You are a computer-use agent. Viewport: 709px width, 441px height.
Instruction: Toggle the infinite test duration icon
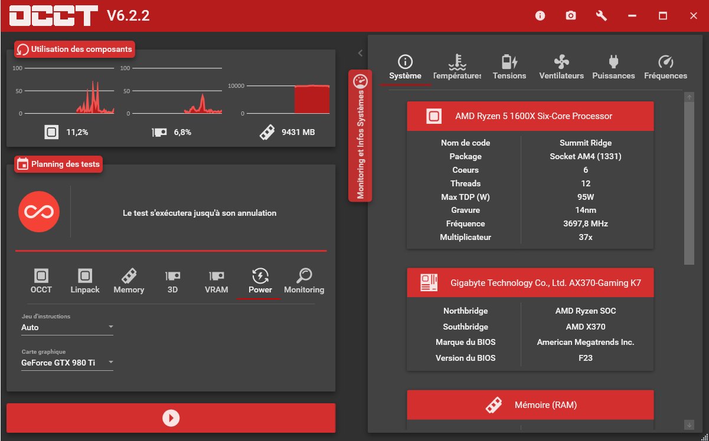[x=39, y=212]
